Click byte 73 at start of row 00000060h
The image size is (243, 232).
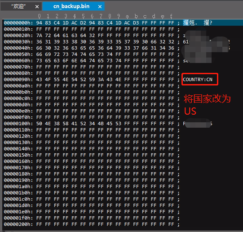(x=39, y=61)
